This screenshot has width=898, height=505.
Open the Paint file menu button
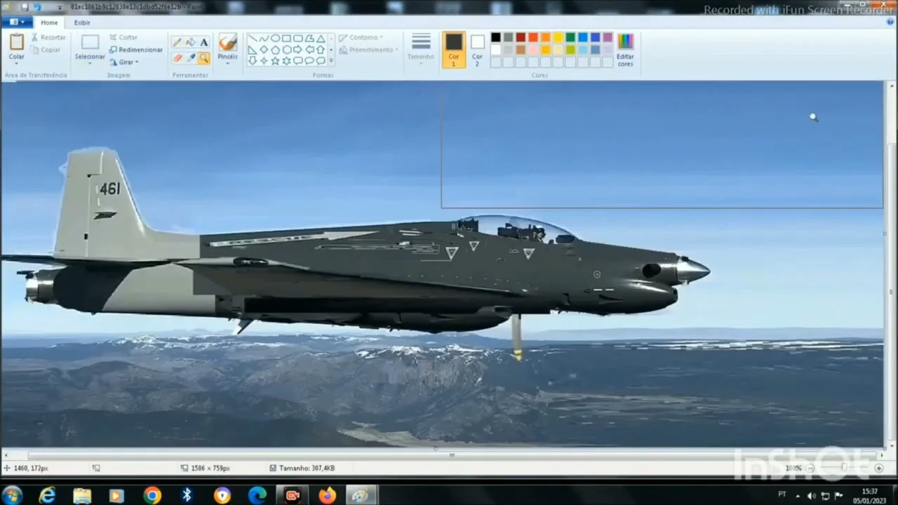(x=17, y=22)
